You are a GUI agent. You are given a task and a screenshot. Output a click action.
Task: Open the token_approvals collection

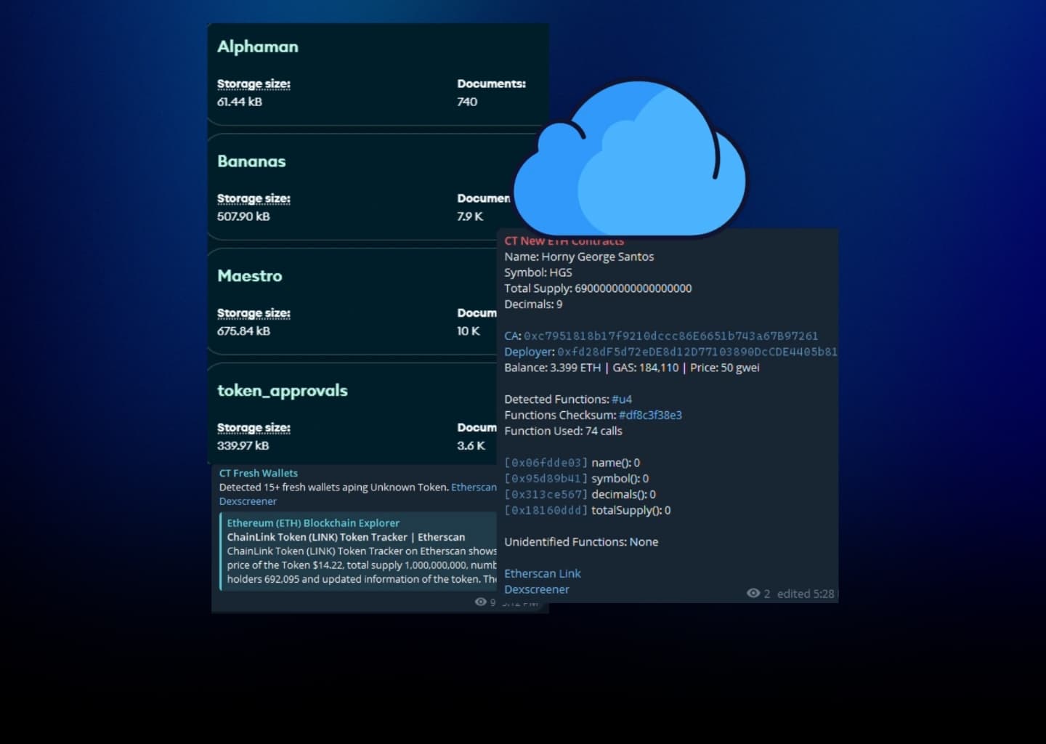(x=282, y=391)
